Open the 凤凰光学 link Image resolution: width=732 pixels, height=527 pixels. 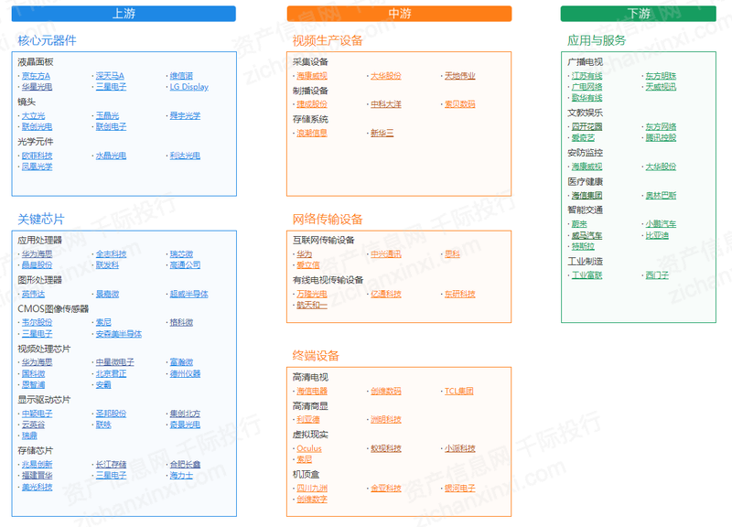(x=37, y=167)
